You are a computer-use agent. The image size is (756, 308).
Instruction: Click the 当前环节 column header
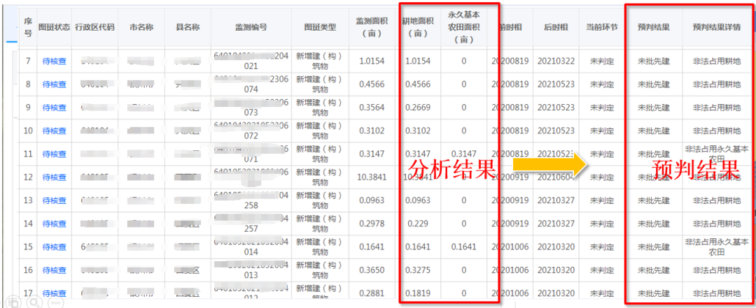pos(603,27)
